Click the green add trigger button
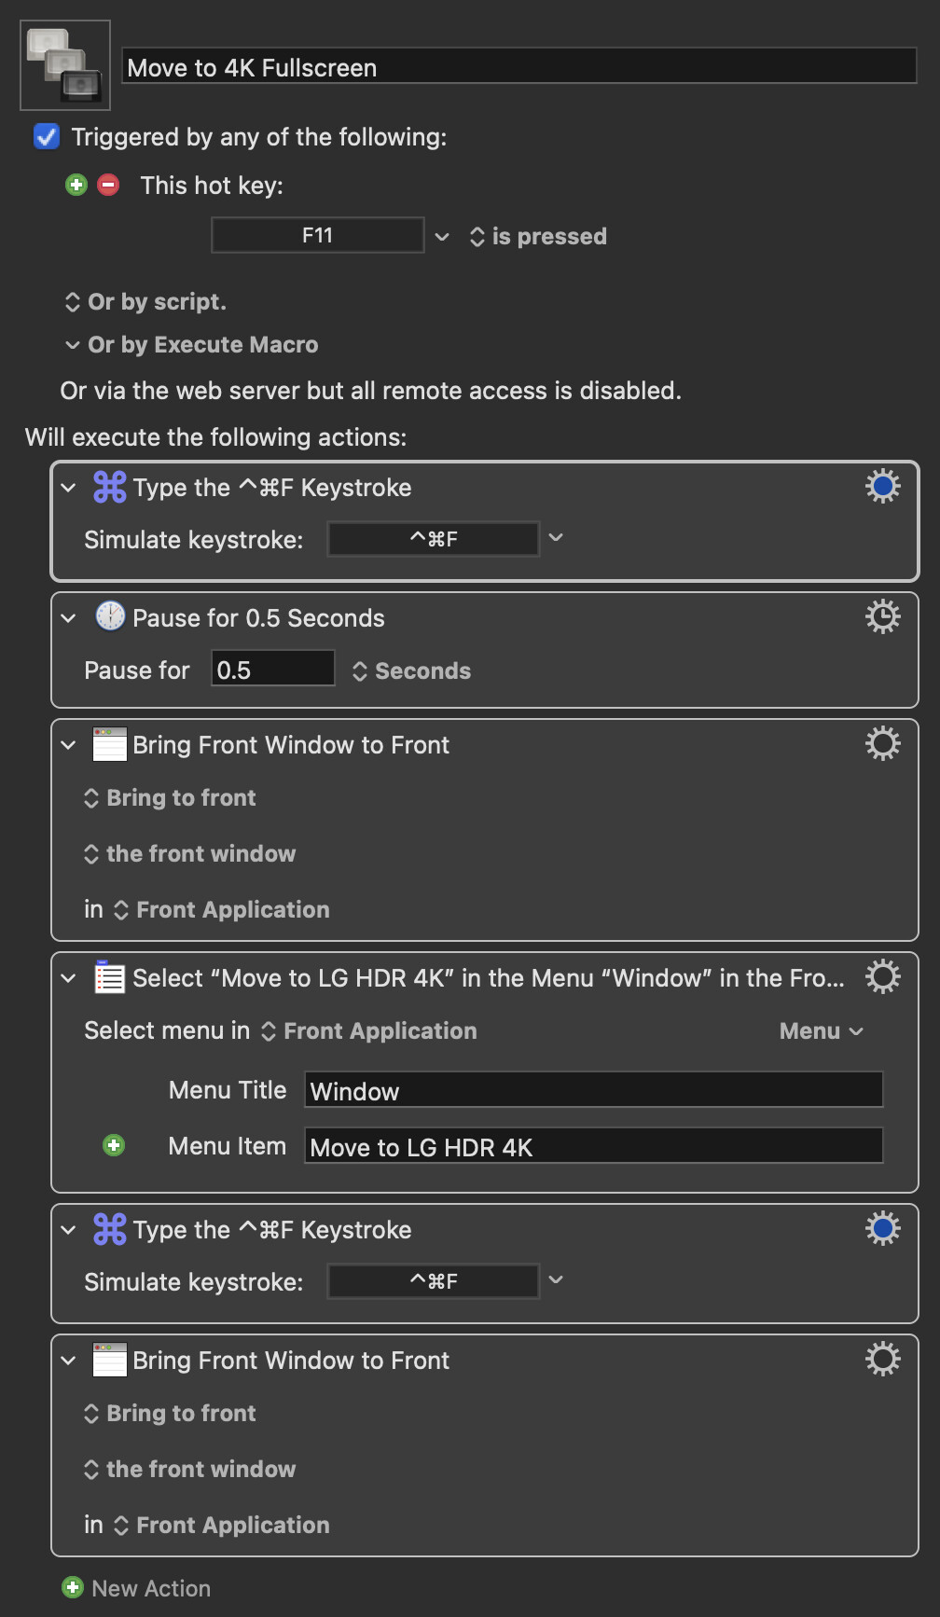Screen dimensions: 940x1617 click(x=76, y=185)
